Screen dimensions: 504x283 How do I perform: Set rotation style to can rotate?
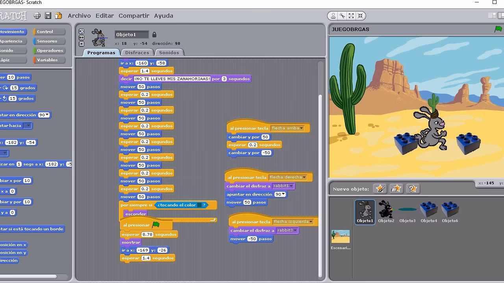click(82, 31)
